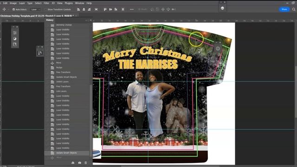Screen dimensions: 297x167
Task: Collapse the History panel with double arrows
Action: [x=87, y=20]
